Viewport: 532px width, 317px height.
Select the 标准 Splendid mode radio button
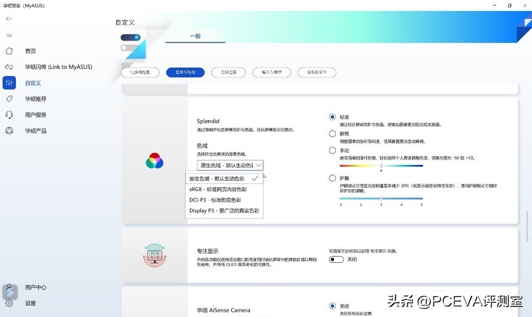pos(333,117)
